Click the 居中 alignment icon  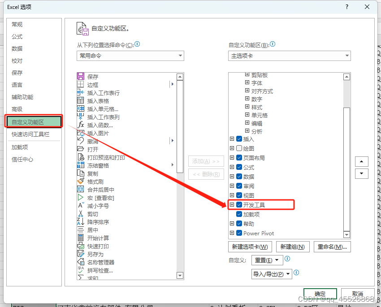coord(81,229)
